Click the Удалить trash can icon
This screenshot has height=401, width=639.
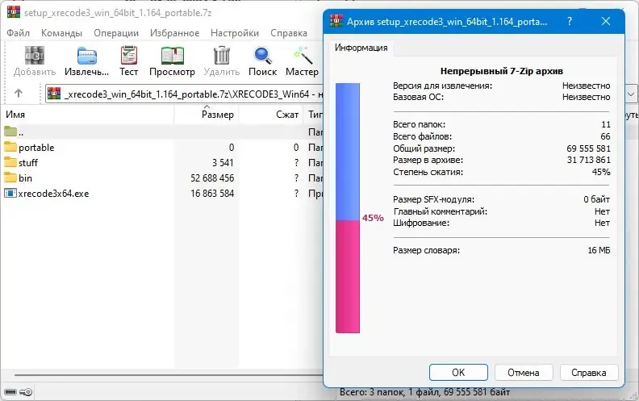click(222, 55)
